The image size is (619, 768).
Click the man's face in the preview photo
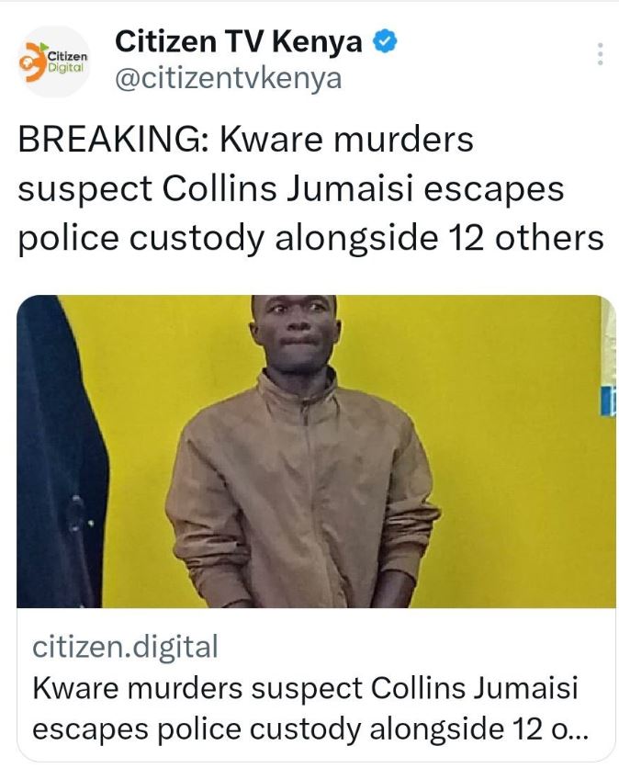[296, 333]
